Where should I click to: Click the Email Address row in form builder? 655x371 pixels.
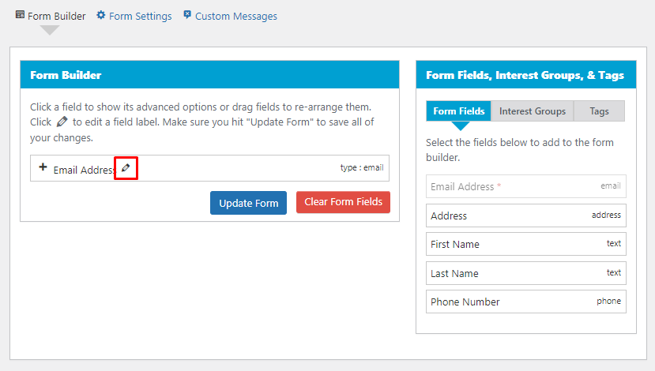(x=209, y=168)
